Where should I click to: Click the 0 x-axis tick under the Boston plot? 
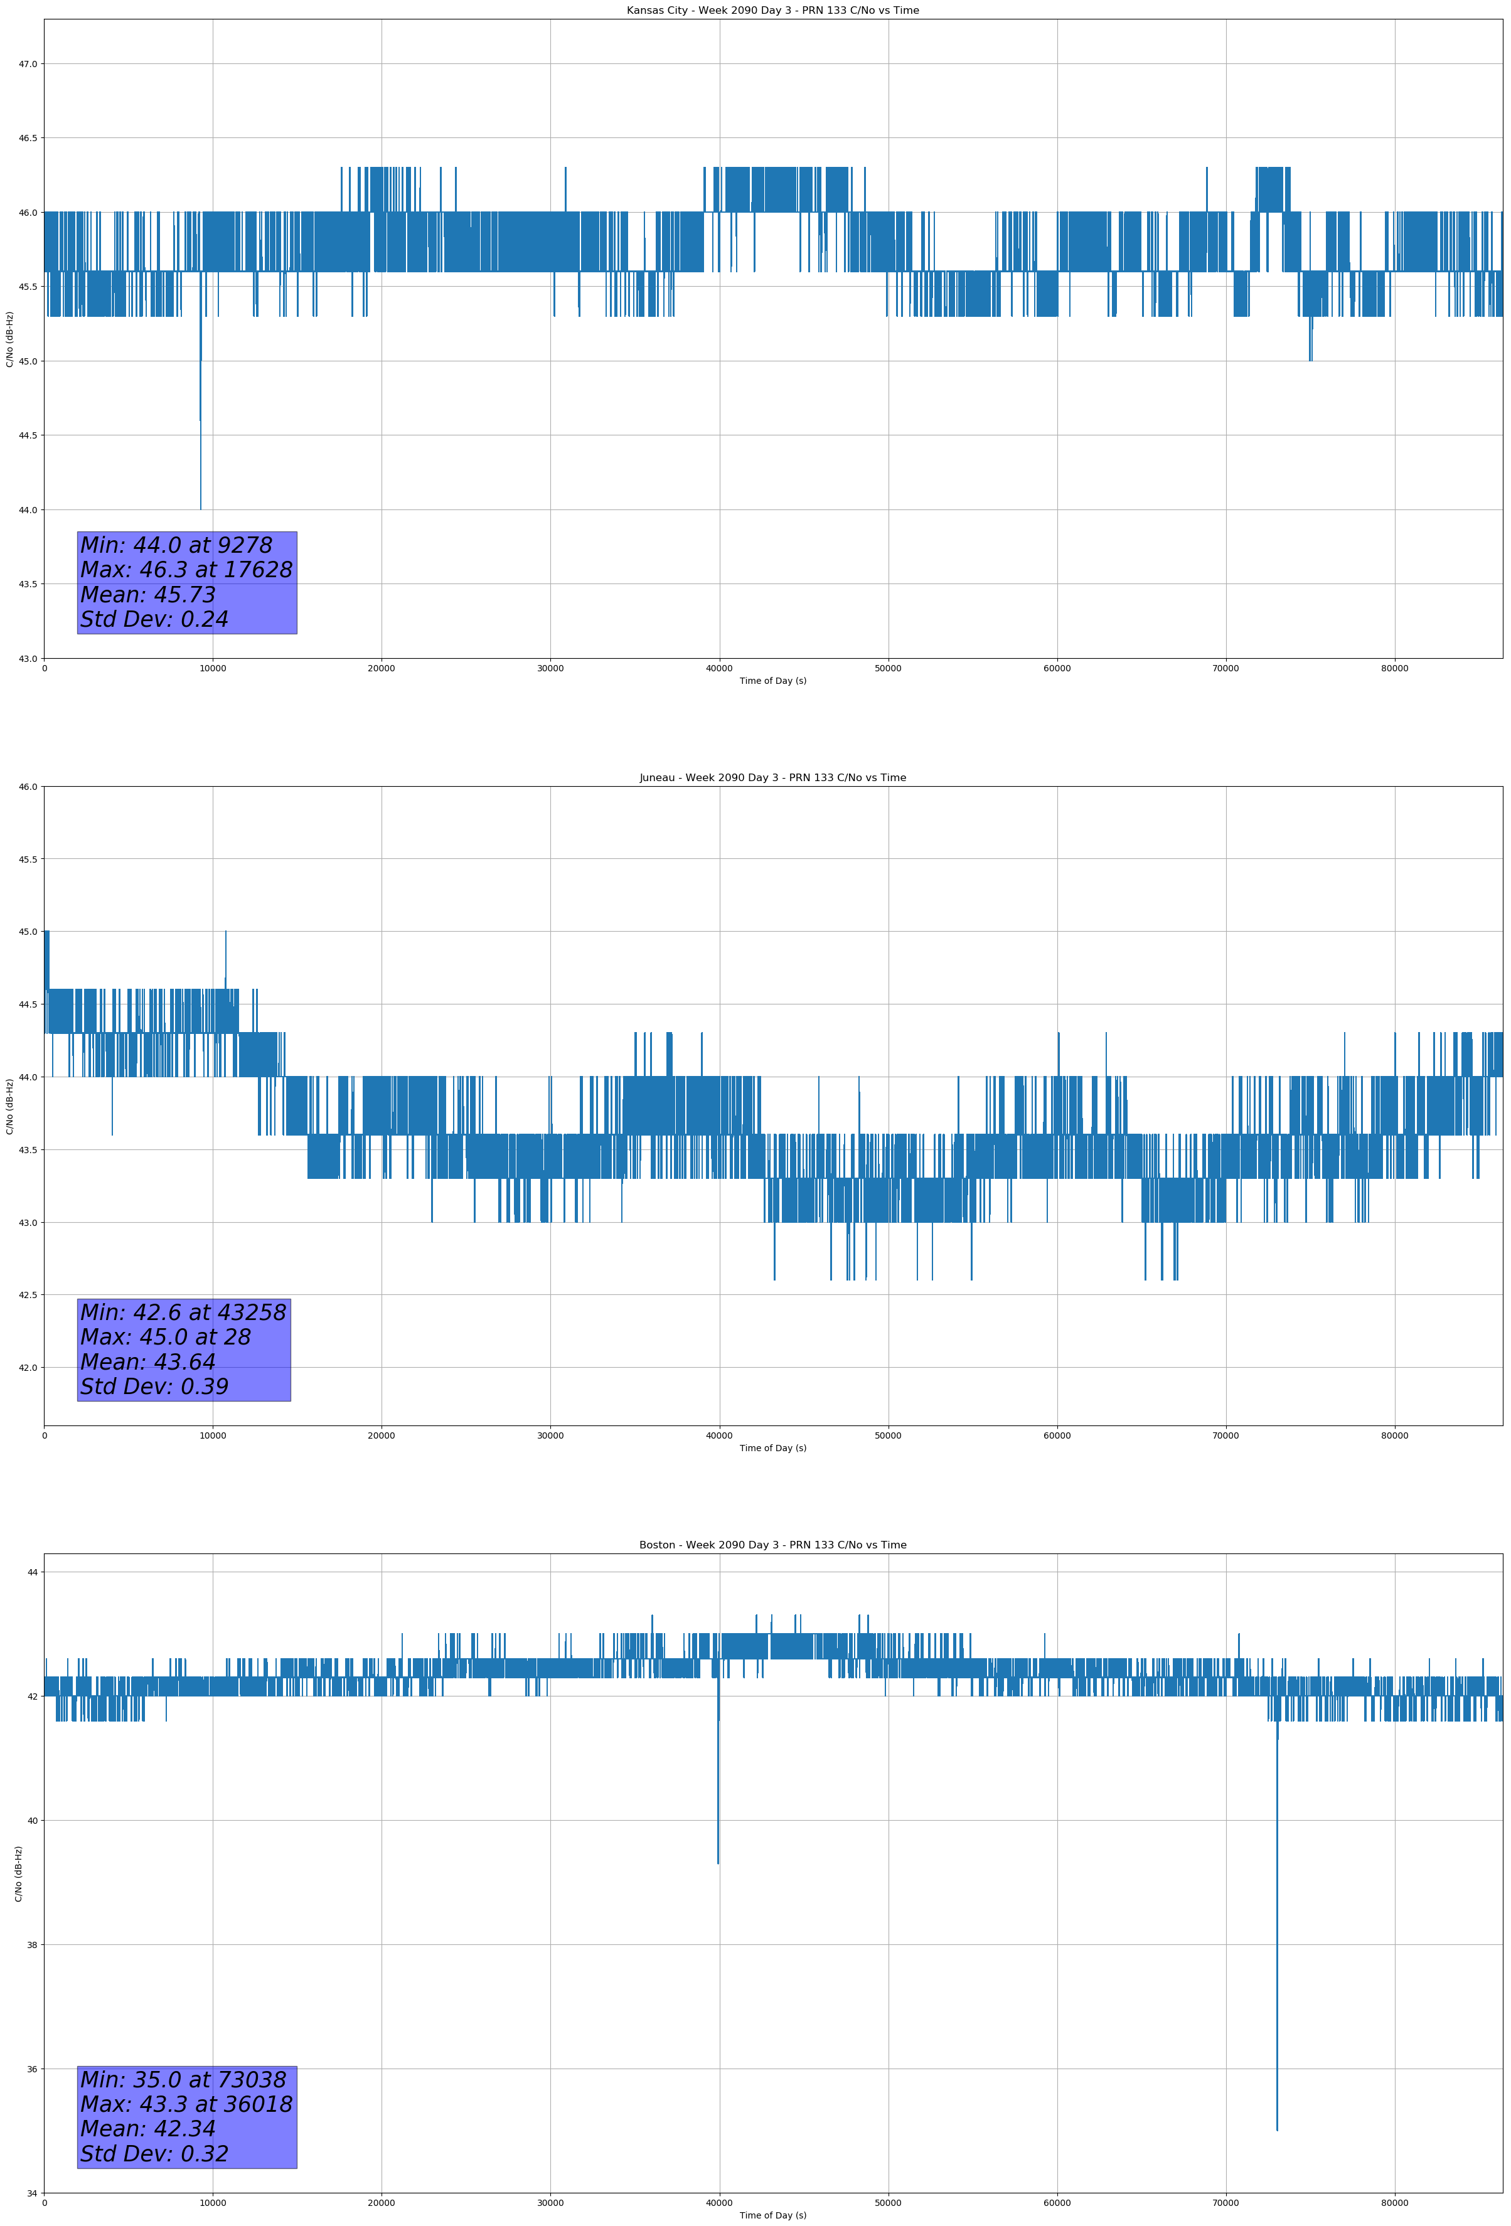click(x=44, y=2203)
